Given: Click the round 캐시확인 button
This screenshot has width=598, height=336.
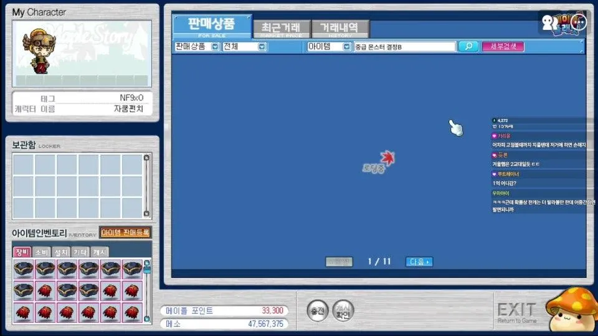Looking at the screenshot, I should tap(343, 311).
